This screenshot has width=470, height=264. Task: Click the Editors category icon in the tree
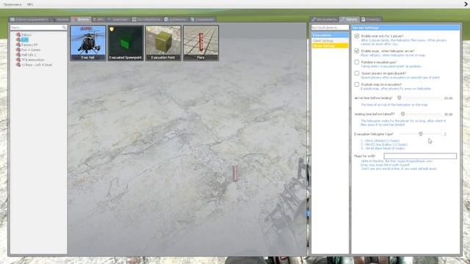pos(18,35)
